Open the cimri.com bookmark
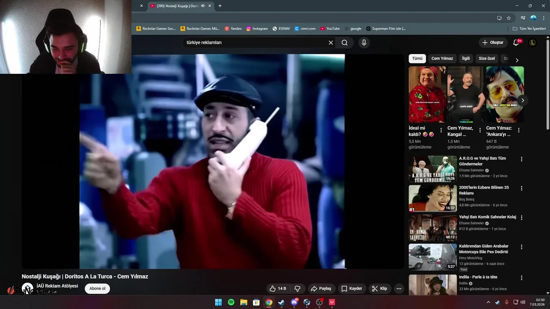 pos(305,29)
